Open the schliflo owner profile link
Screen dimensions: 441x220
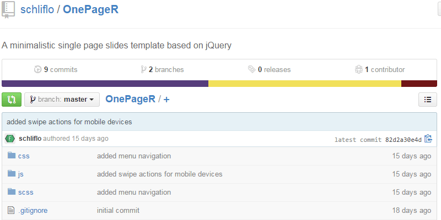pos(37,10)
